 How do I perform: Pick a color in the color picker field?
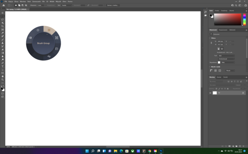click(227, 19)
